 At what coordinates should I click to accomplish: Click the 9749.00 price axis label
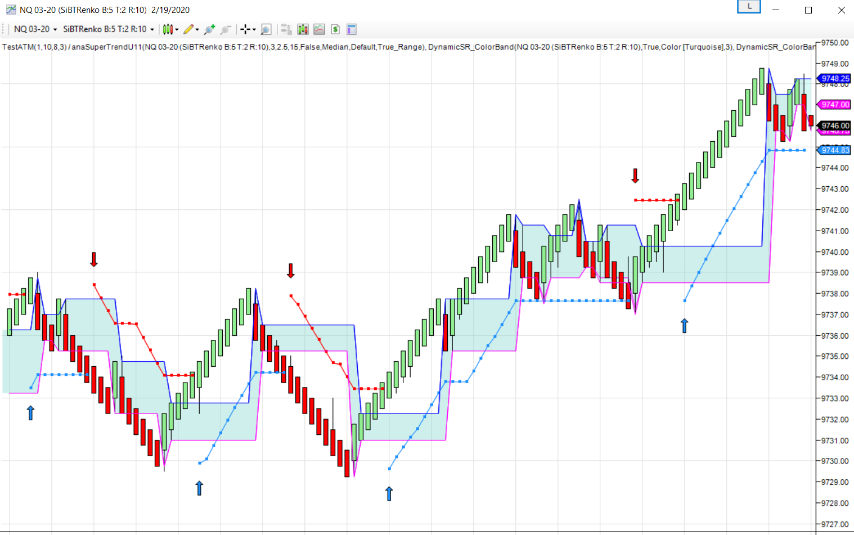[x=835, y=64]
